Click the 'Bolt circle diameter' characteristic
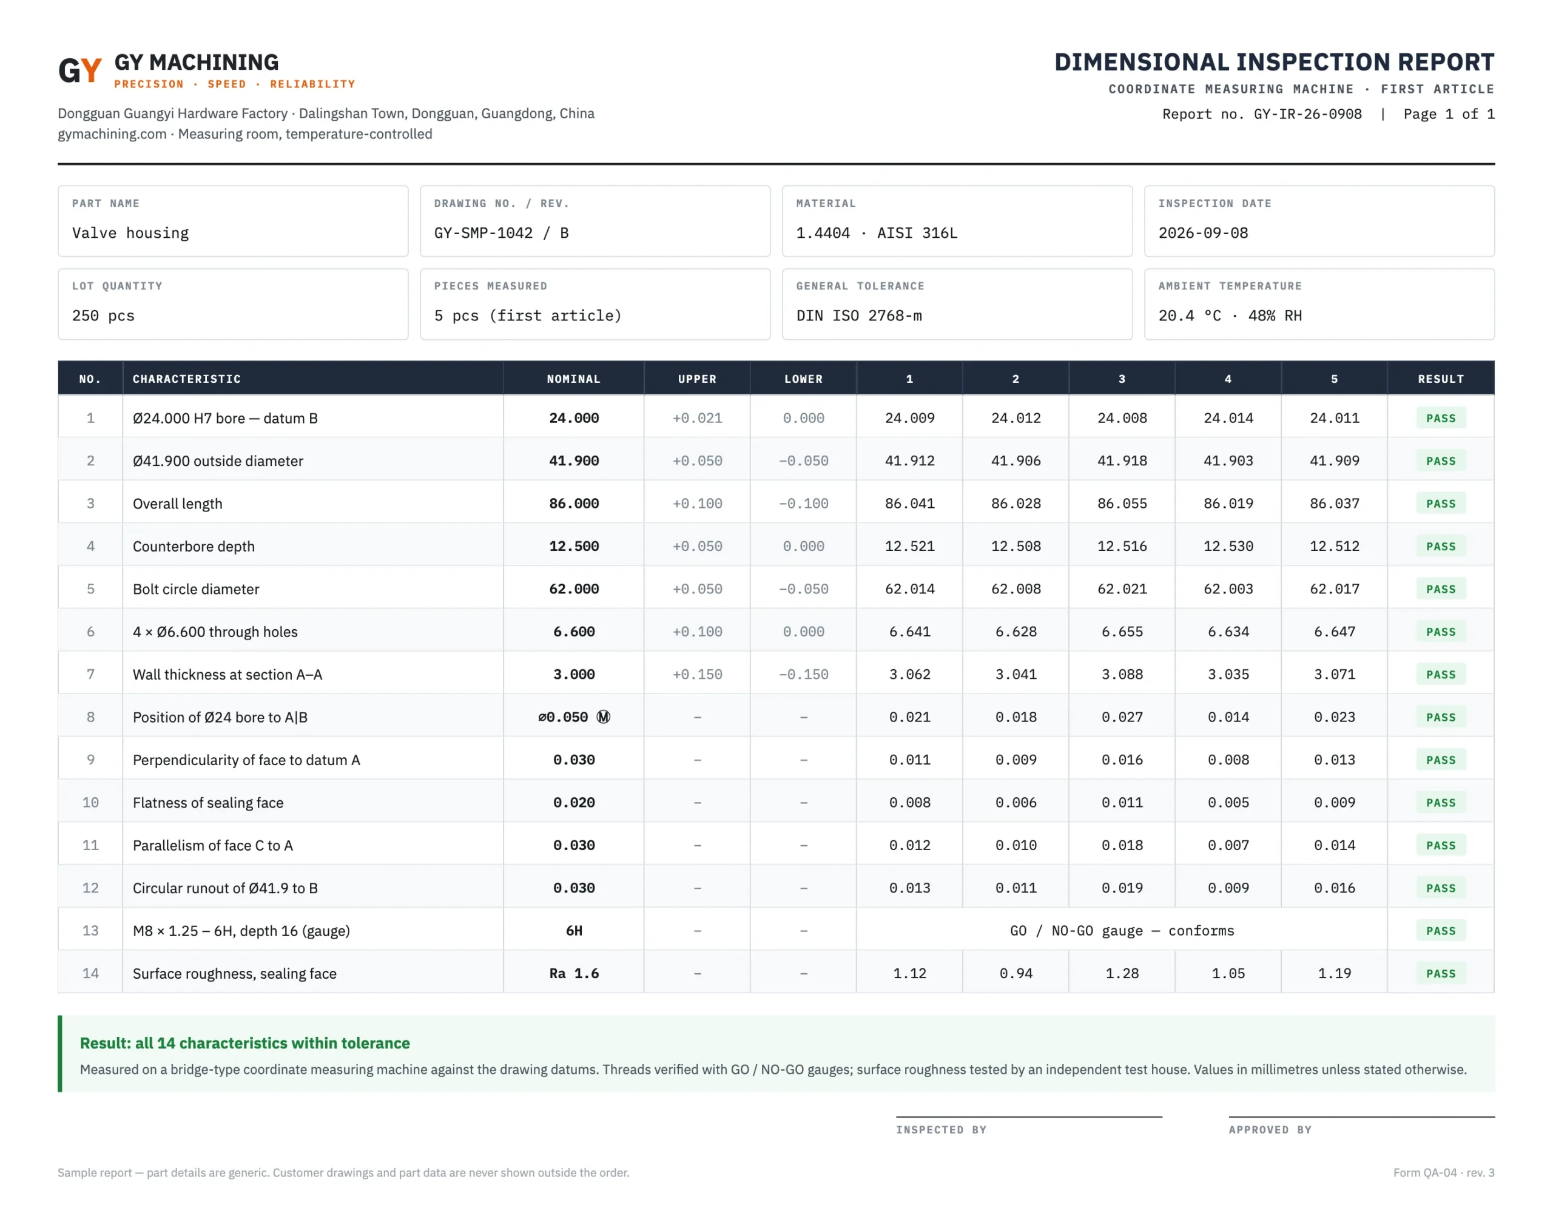The width and height of the screenshot is (1553, 1225). tap(196, 589)
